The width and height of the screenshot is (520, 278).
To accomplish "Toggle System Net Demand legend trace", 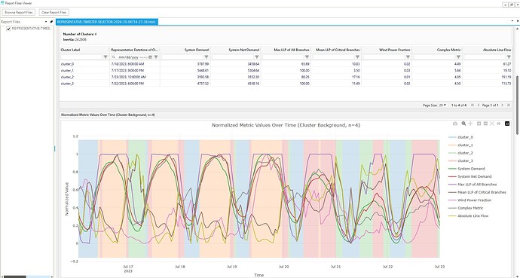I will pyautogui.click(x=470, y=176).
